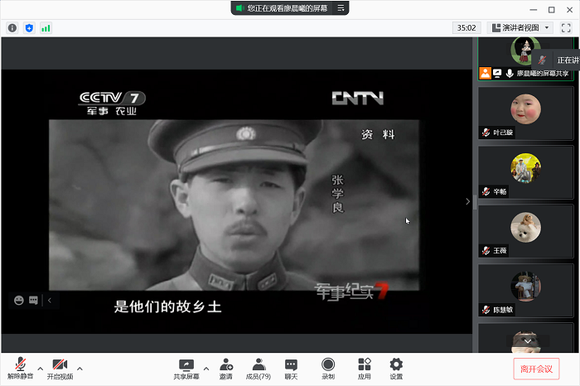Open 设置 settings gear
This screenshot has height=386, width=580.
coord(396,369)
